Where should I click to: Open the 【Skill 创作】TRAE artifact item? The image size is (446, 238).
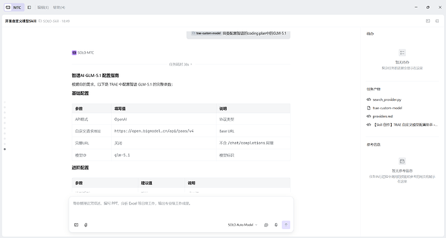(x=405, y=125)
